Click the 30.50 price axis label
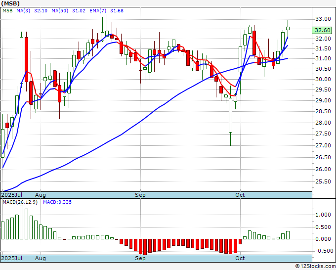336x270 pixels. [x=323, y=69]
